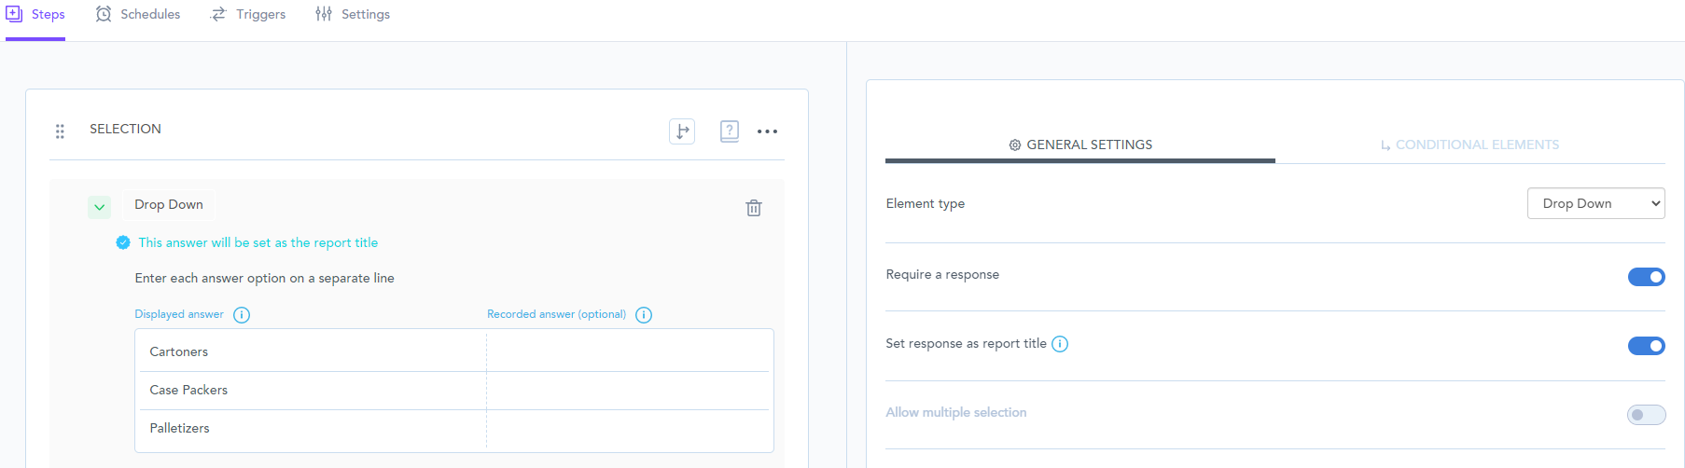1685x468 pixels.
Task: Disable Set response as report title
Action: pyautogui.click(x=1646, y=346)
